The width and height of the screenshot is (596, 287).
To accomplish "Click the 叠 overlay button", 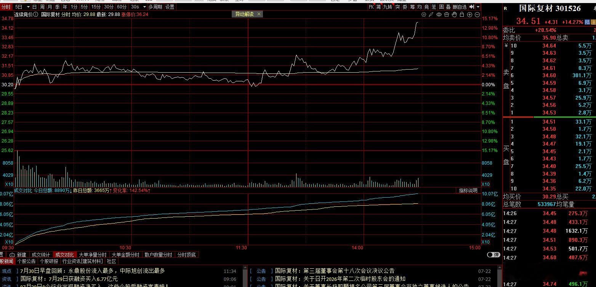I will tap(448, 7).
